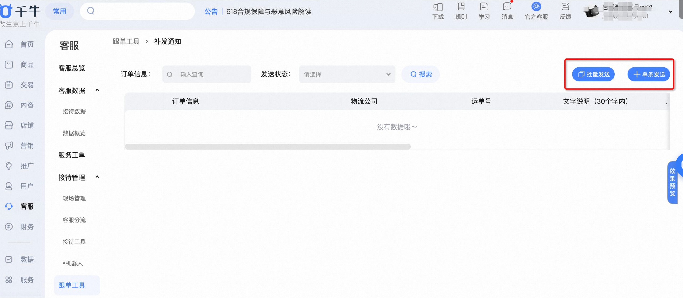
Task: Open the 内容 content sidebar icon
Action: [x=9, y=105]
